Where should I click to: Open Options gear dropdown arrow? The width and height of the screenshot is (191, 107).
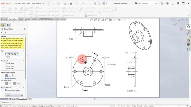point(107,4)
